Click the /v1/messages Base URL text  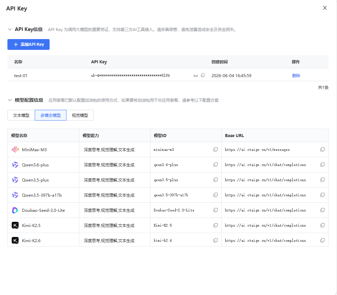tap(257, 150)
